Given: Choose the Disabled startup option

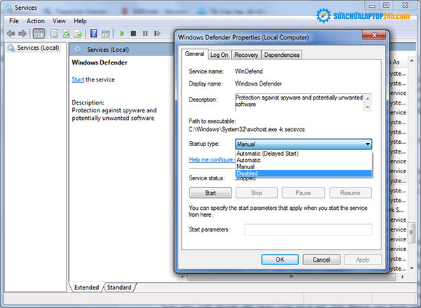Looking at the screenshot, I should [304, 173].
